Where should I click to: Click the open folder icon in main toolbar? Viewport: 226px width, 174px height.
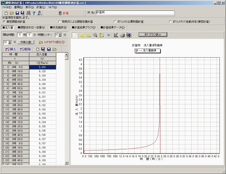coord(12,13)
